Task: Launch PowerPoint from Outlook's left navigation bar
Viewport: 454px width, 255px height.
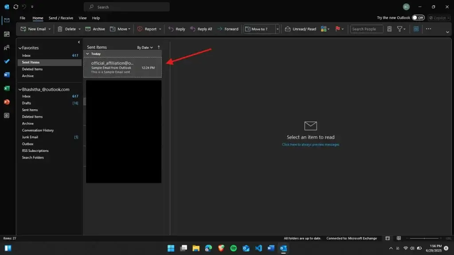Action: click(x=7, y=102)
